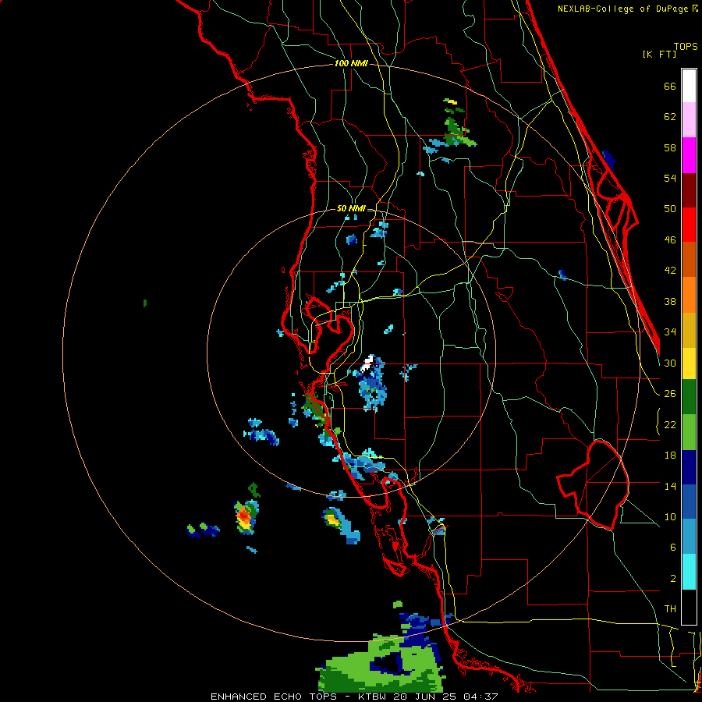702x702 pixels.
Task: Select the cyan legend swatch
Action: click(x=689, y=573)
